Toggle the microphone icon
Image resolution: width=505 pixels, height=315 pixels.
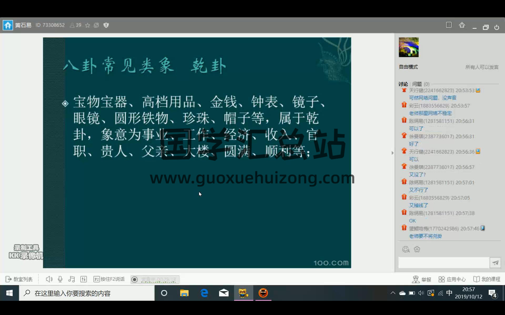pyautogui.click(x=60, y=279)
